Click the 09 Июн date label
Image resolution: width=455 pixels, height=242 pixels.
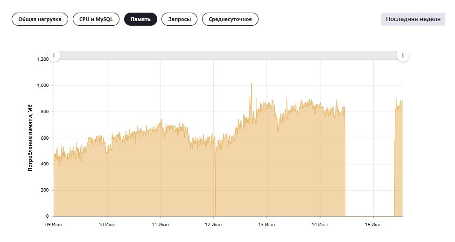click(x=54, y=224)
